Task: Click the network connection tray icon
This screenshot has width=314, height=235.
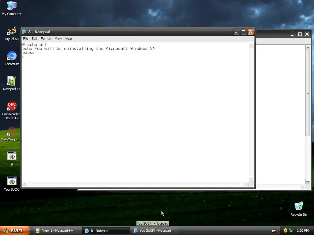Action: (x=291, y=230)
